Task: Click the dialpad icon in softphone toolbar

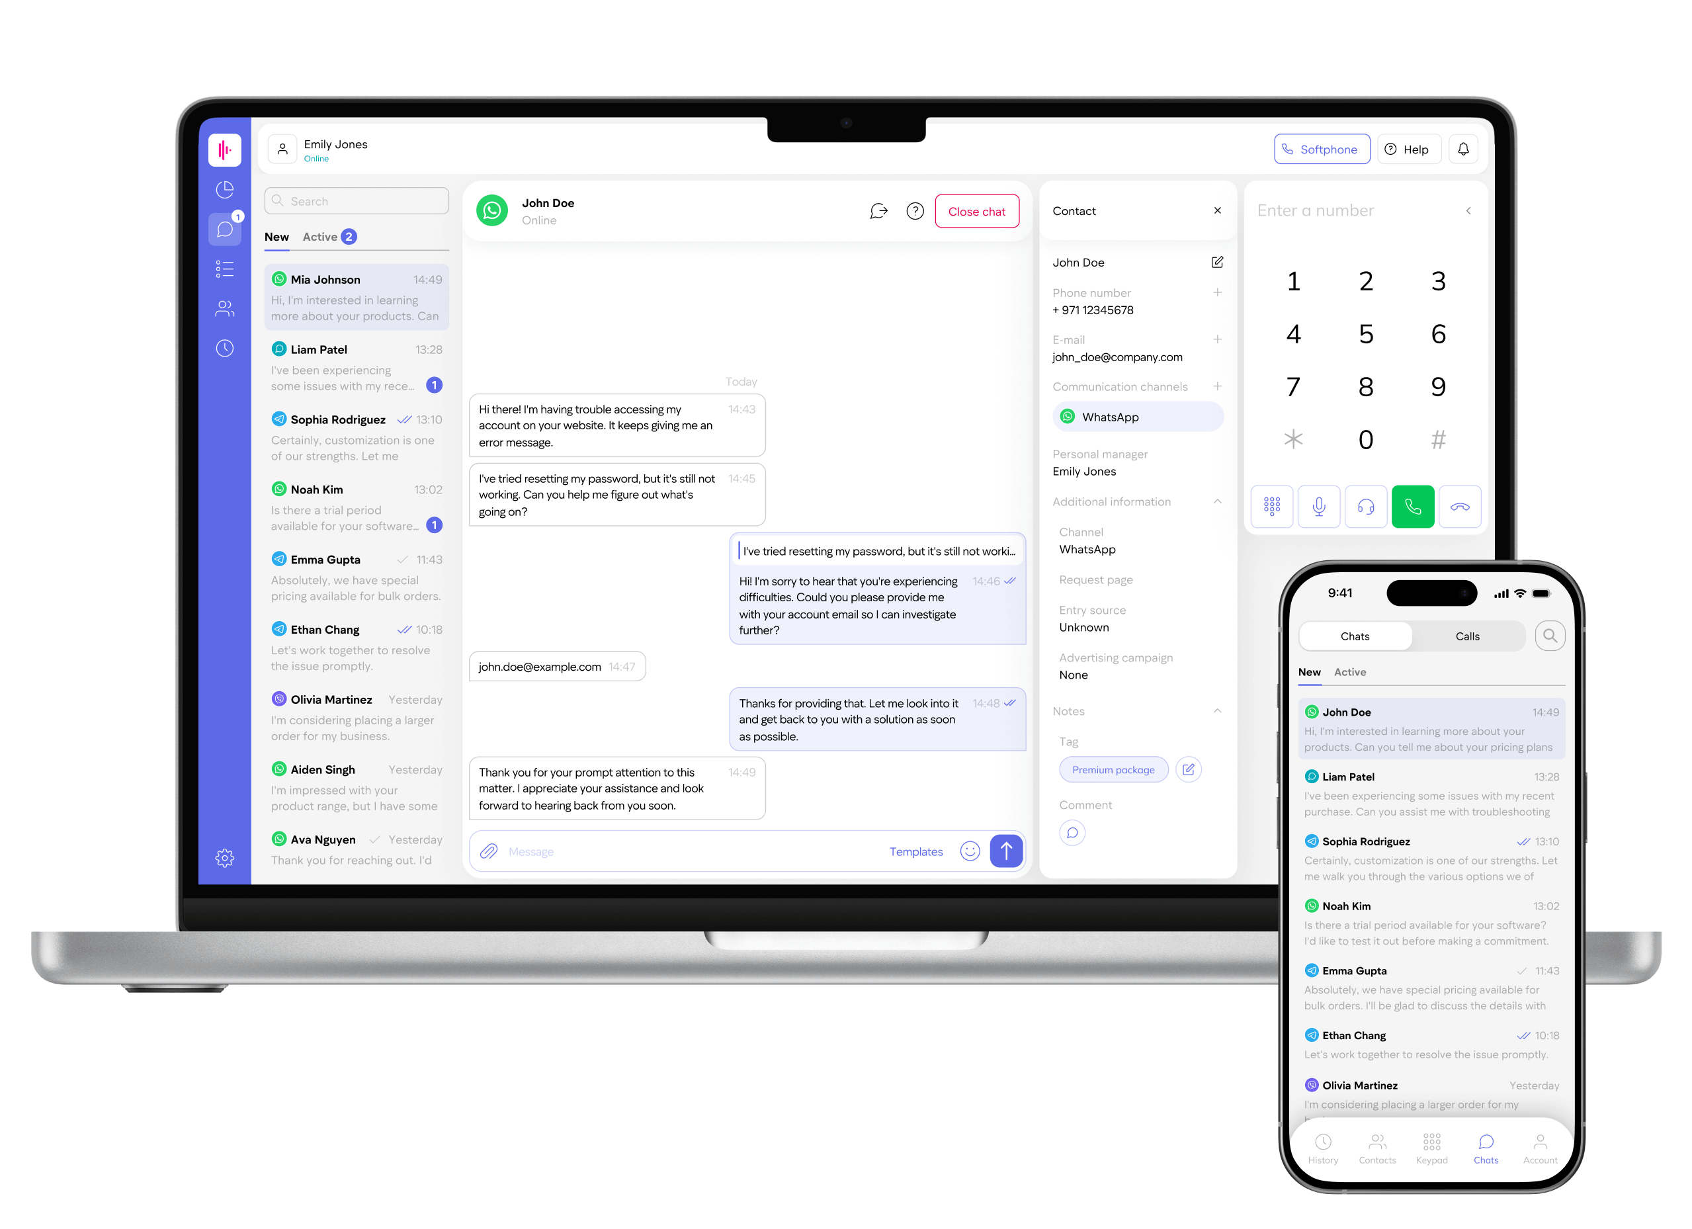Action: click(1271, 504)
